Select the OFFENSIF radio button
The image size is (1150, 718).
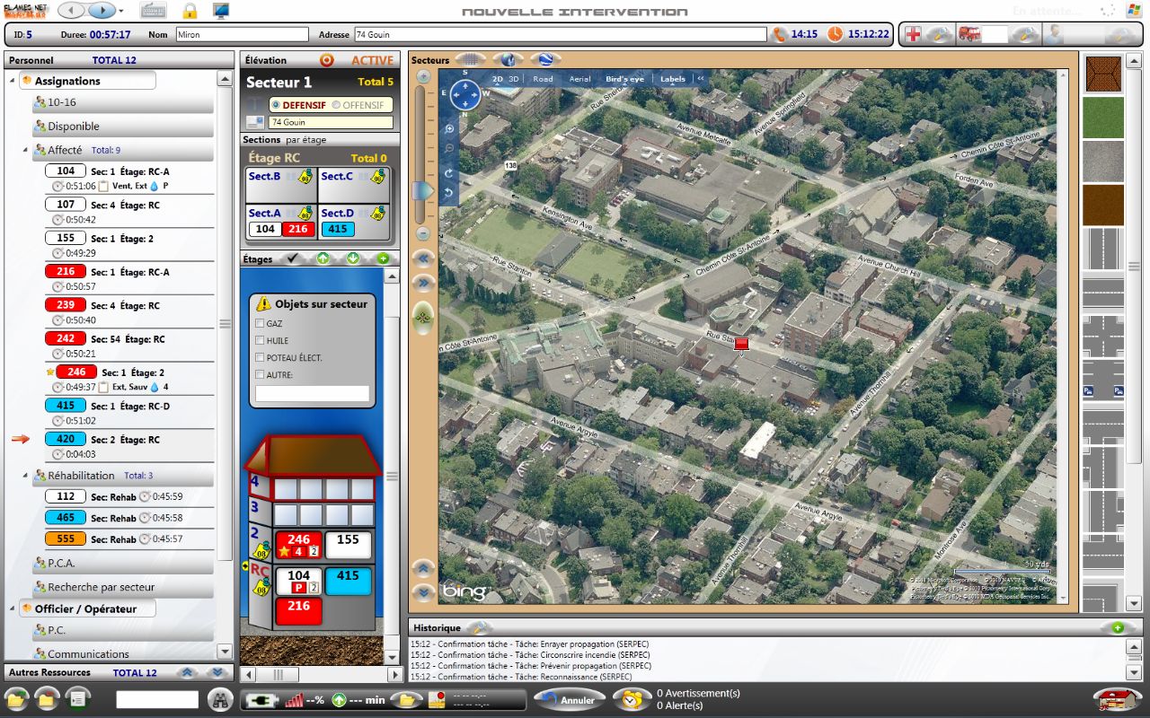336,105
